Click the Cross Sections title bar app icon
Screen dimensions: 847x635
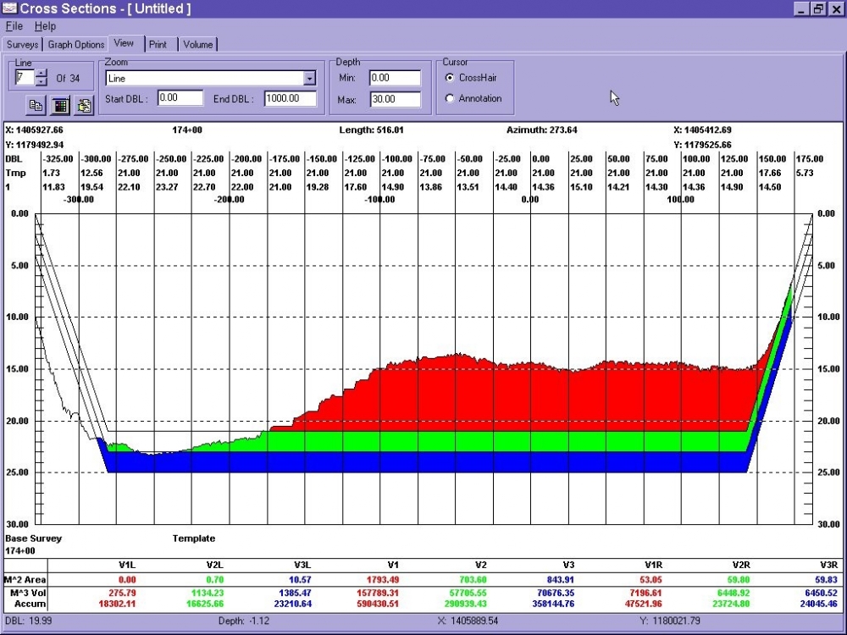[9, 8]
